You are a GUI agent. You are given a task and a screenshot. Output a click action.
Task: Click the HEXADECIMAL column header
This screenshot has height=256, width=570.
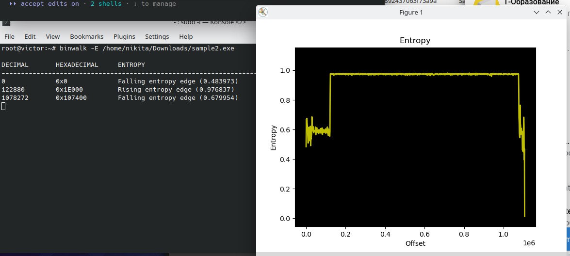click(x=77, y=65)
